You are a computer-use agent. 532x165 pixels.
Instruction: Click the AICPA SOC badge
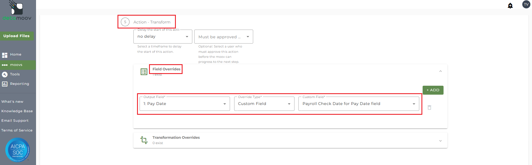[18, 150]
